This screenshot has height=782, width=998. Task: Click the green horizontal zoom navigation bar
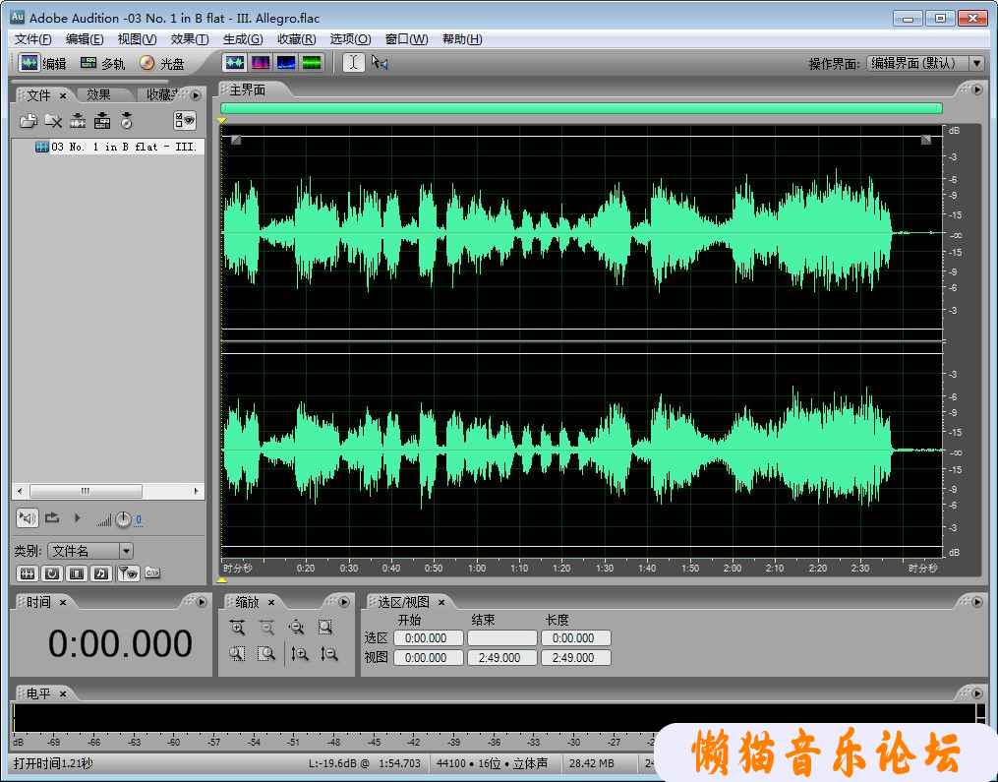pyautogui.click(x=581, y=108)
